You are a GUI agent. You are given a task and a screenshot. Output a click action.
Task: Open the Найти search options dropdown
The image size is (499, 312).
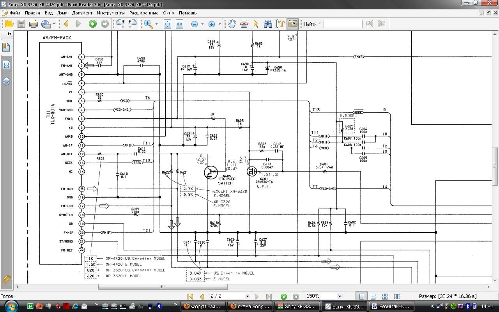click(320, 24)
